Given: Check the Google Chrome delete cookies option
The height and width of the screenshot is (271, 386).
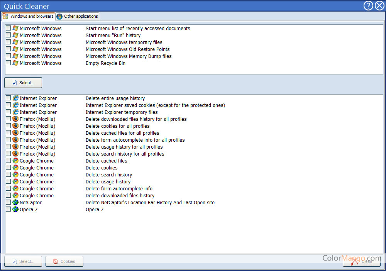Looking at the screenshot, I should (8, 168).
